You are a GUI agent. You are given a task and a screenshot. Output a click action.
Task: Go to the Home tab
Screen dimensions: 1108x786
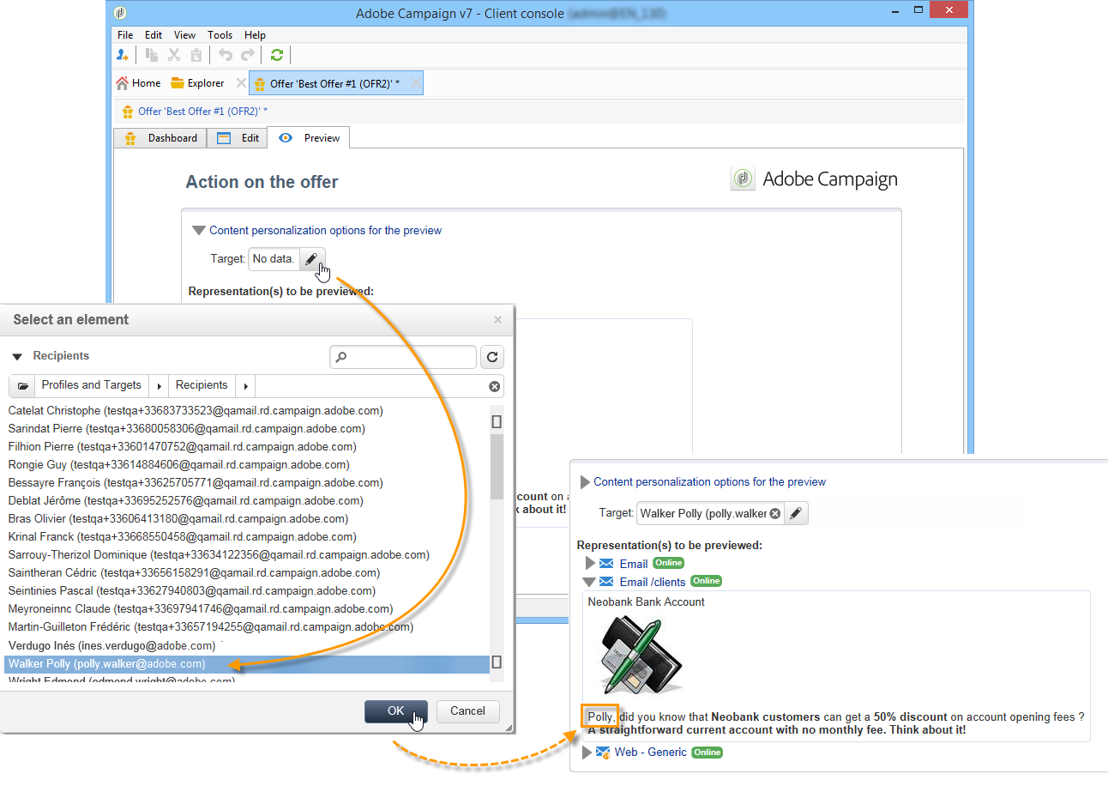point(138,83)
